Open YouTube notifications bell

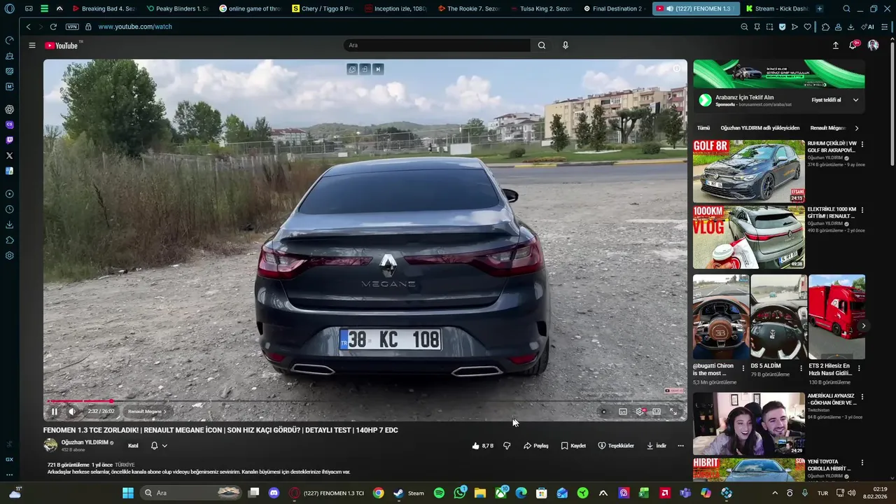tap(853, 45)
